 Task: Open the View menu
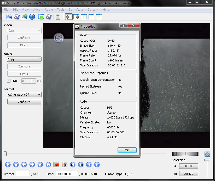(x=25, y=10)
